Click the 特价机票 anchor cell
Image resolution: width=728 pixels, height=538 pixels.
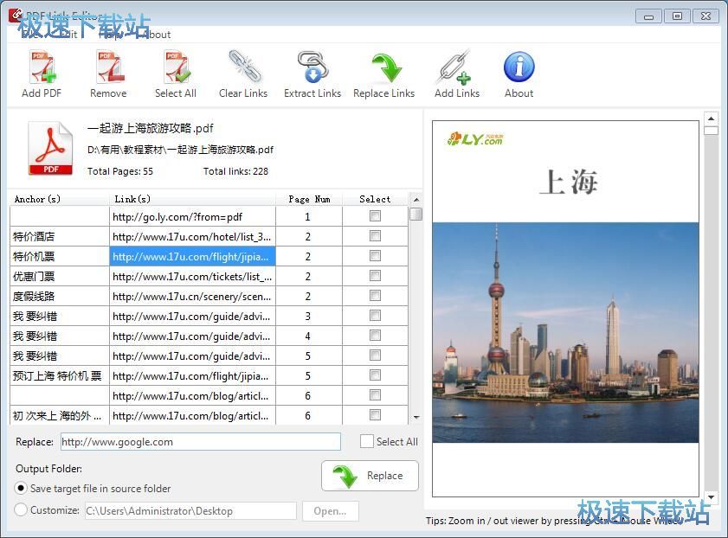[x=60, y=257]
